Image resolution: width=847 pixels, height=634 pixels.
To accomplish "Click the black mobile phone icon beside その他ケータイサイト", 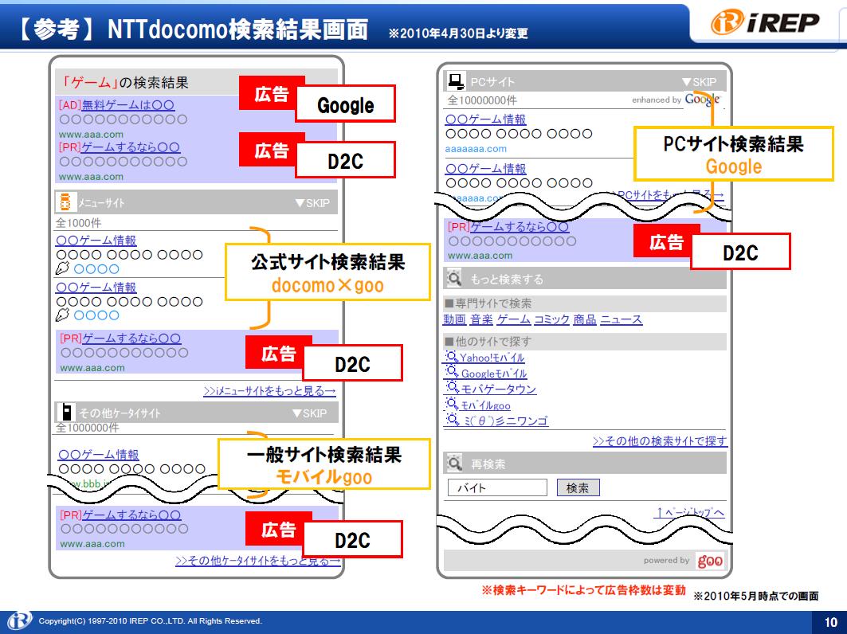I will click(66, 413).
